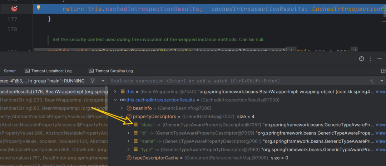Collapse the propertyDescriptors node
Screen dimensions: 386x166
122,116
